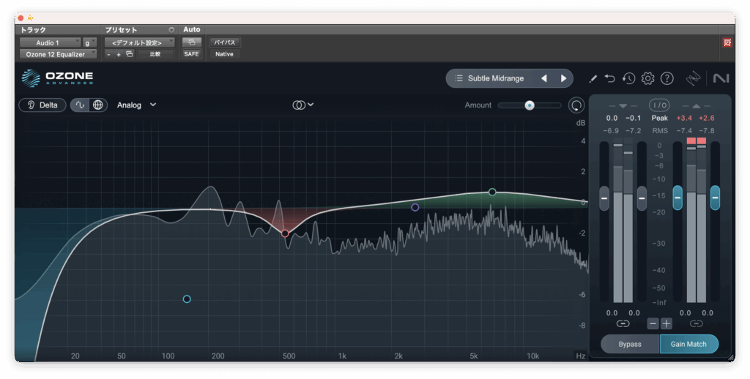Screen dimensions: 750x379
Task: Toggle Gain Match
Action: click(x=688, y=344)
